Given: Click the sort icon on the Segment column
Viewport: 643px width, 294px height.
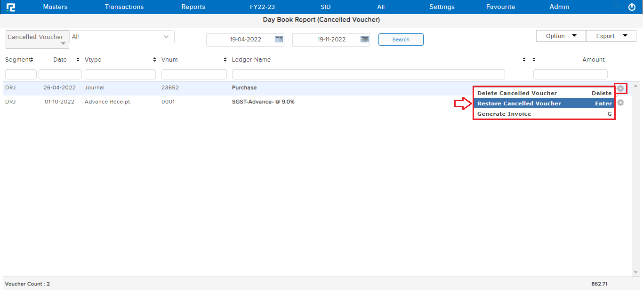Looking at the screenshot, I should (31, 59).
